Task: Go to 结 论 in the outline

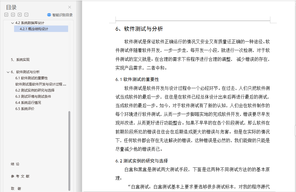Action: [15, 164]
